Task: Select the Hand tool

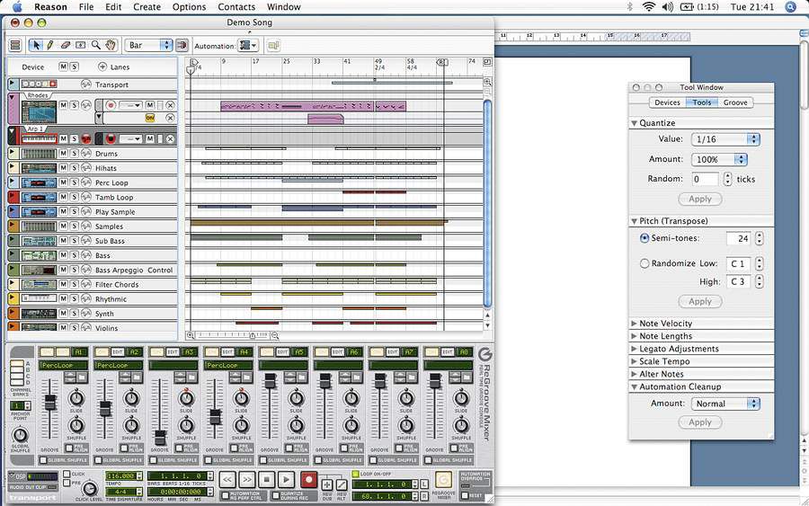Action: pyautogui.click(x=111, y=46)
